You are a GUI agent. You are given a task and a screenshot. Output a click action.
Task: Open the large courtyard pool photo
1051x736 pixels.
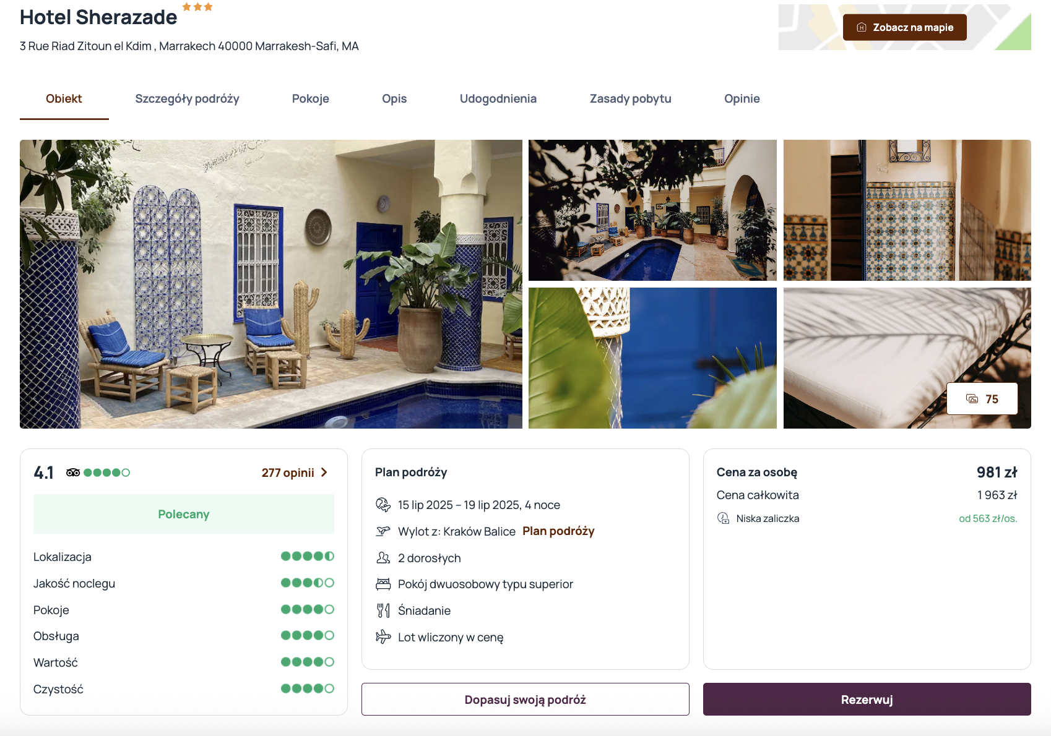click(x=271, y=284)
